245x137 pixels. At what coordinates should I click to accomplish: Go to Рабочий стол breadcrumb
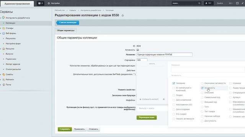pyautogui.click(x=60, y=10)
